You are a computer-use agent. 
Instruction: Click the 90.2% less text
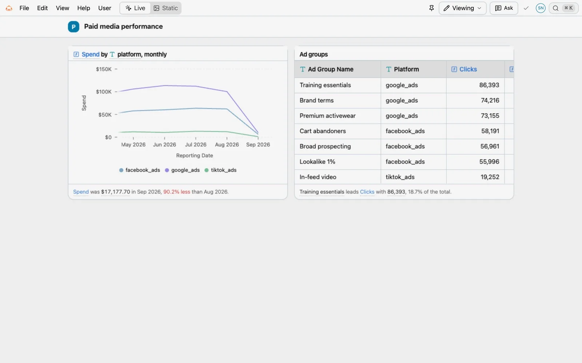click(x=177, y=192)
